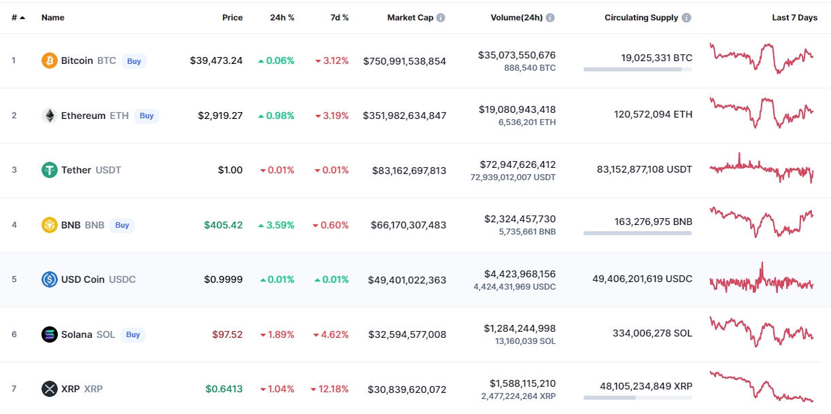Viewport: 831px width, 414px height.
Task: Click the Bitcoin logo icon
Action: tap(50, 61)
